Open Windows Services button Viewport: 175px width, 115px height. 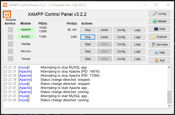click(159, 44)
